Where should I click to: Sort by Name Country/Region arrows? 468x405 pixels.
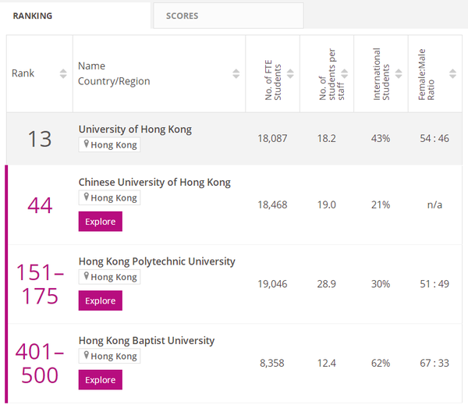tap(236, 74)
